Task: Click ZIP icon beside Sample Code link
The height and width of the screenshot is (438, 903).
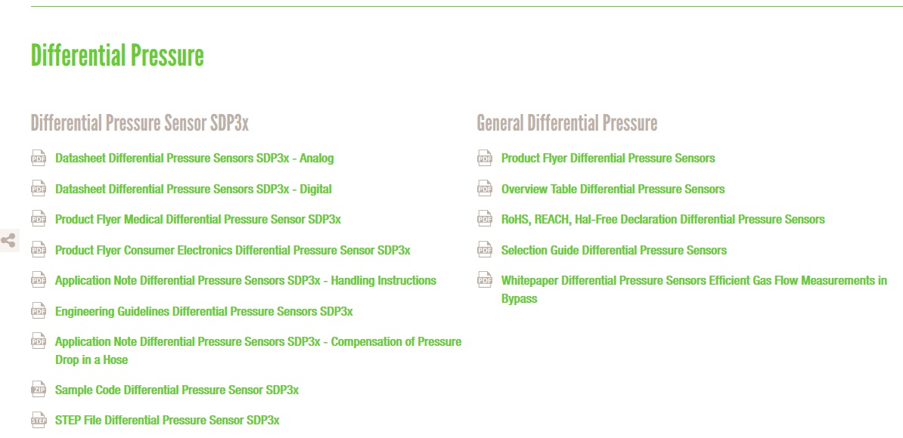Action: tap(39, 390)
